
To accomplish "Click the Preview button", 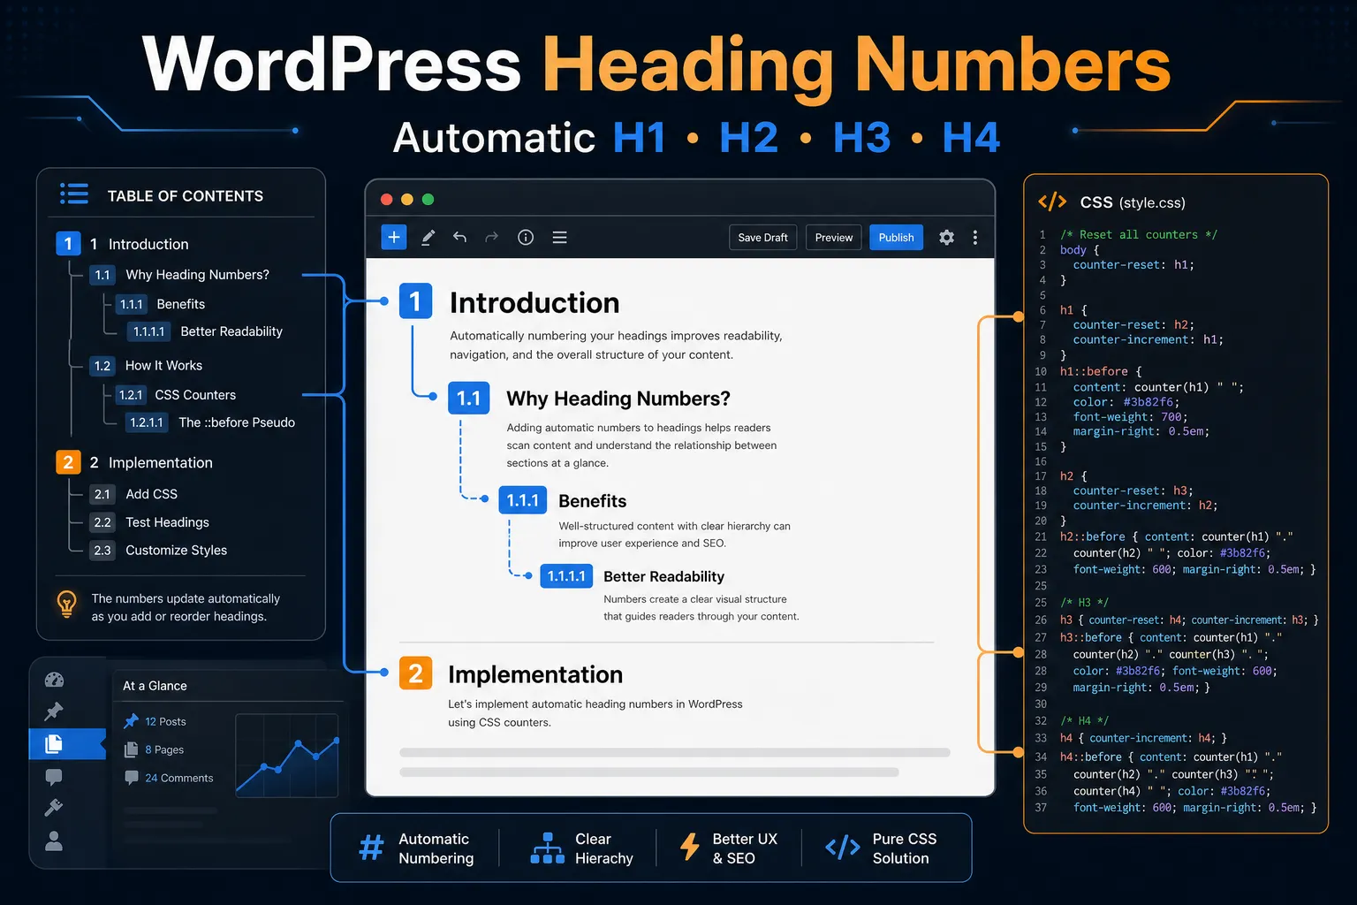I will [834, 237].
